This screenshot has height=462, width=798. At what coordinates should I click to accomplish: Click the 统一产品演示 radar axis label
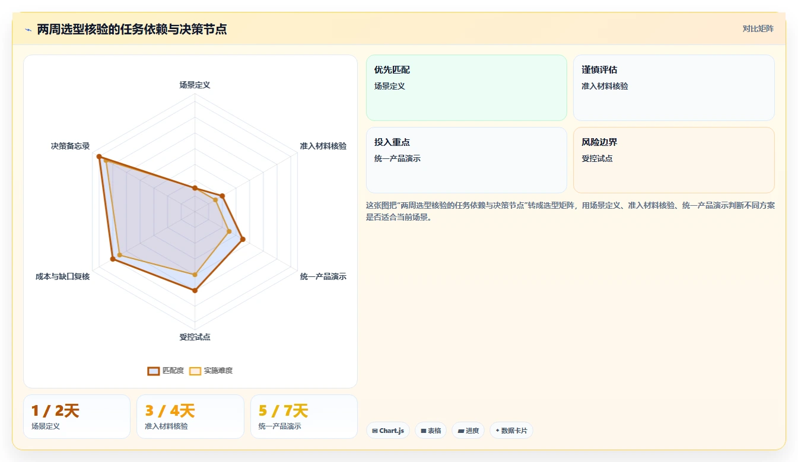pyautogui.click(x=323, y=276)
